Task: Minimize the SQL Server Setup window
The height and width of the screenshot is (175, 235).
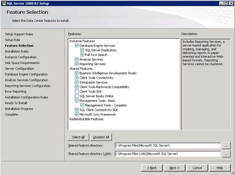Action: pos(221,3)
